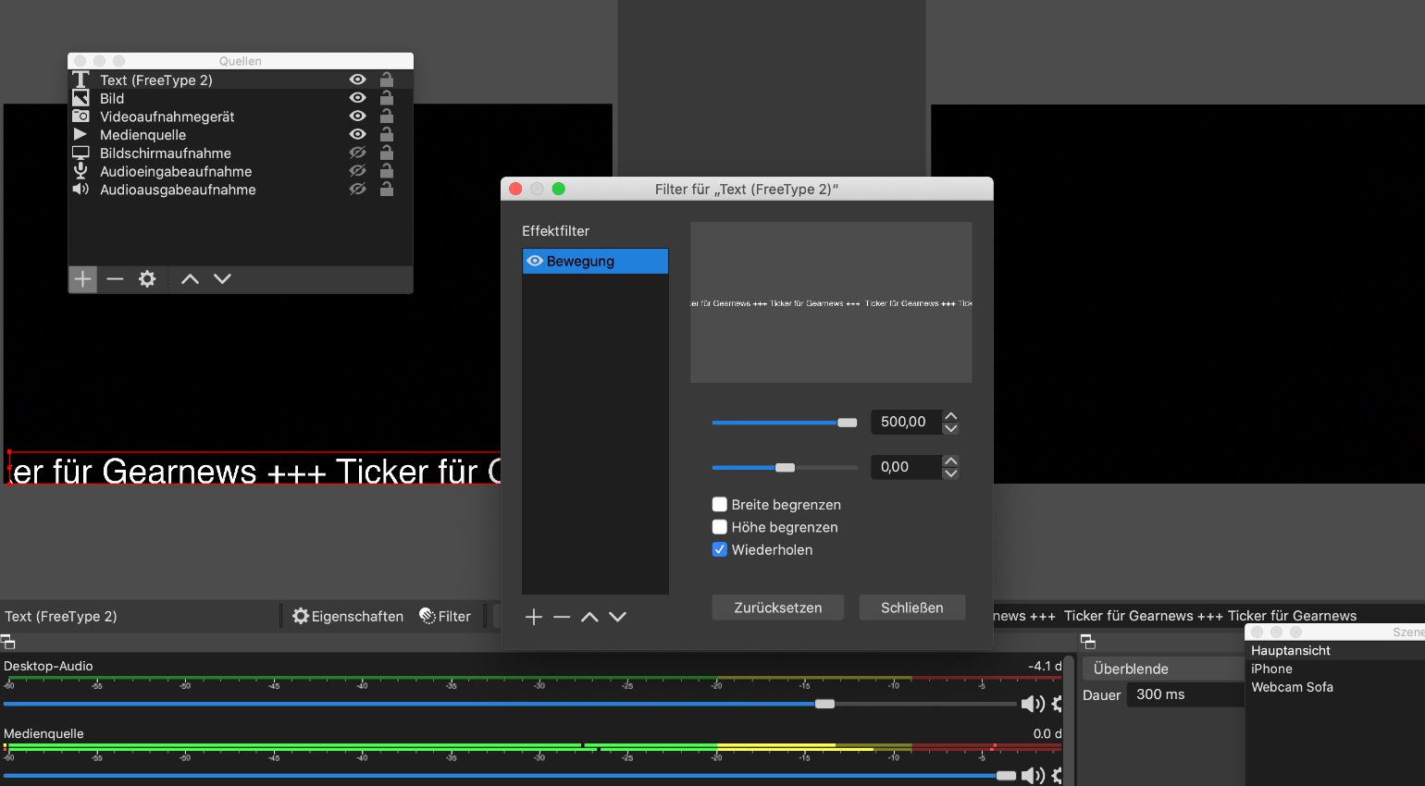Add a new effect filter
1425x786 pixels.
click(x=534, y=617)
